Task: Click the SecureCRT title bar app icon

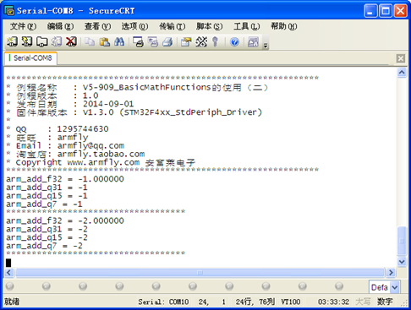Action: [x=9, y=10]
